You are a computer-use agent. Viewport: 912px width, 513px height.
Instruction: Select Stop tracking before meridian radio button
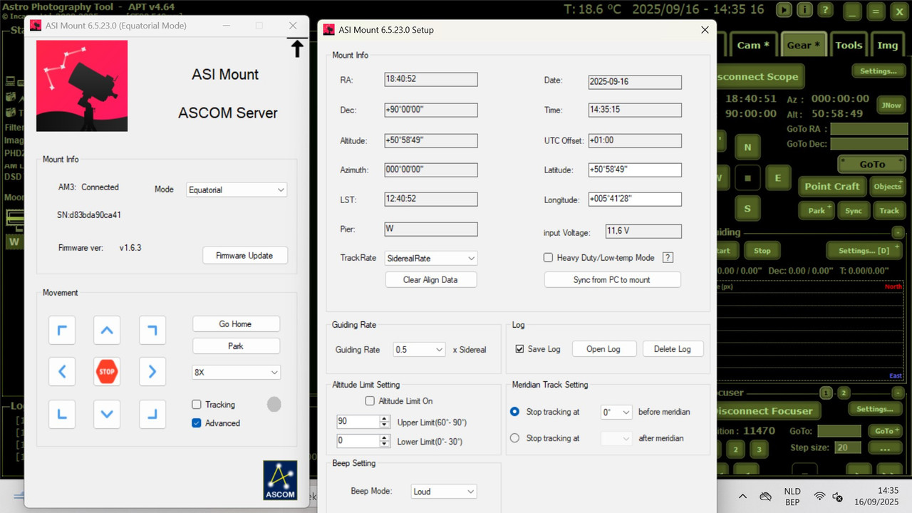(515, 412)
